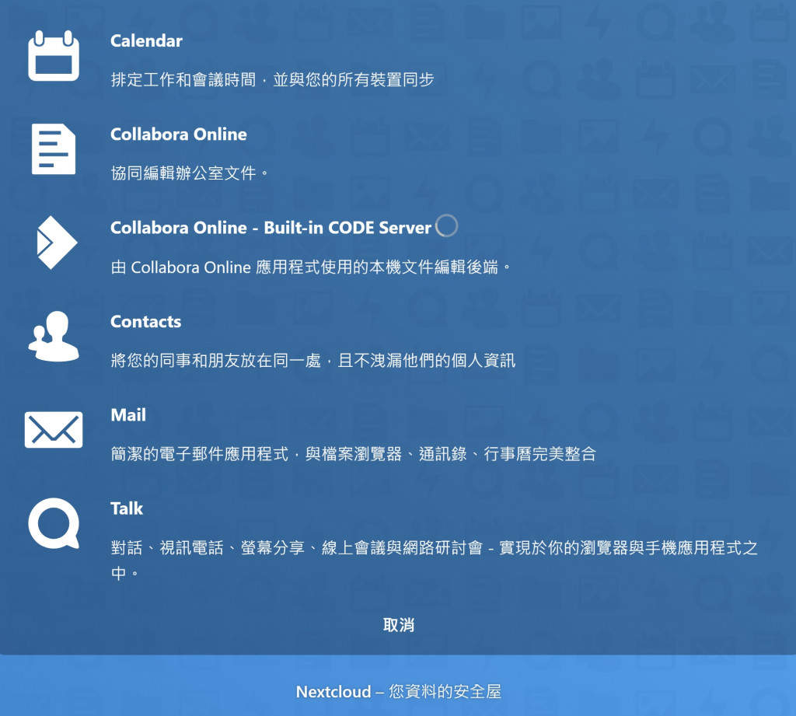Click description 將您的同事和朋友放在同一處
Viewport: 796px width, 716px height.
point(313,361)
